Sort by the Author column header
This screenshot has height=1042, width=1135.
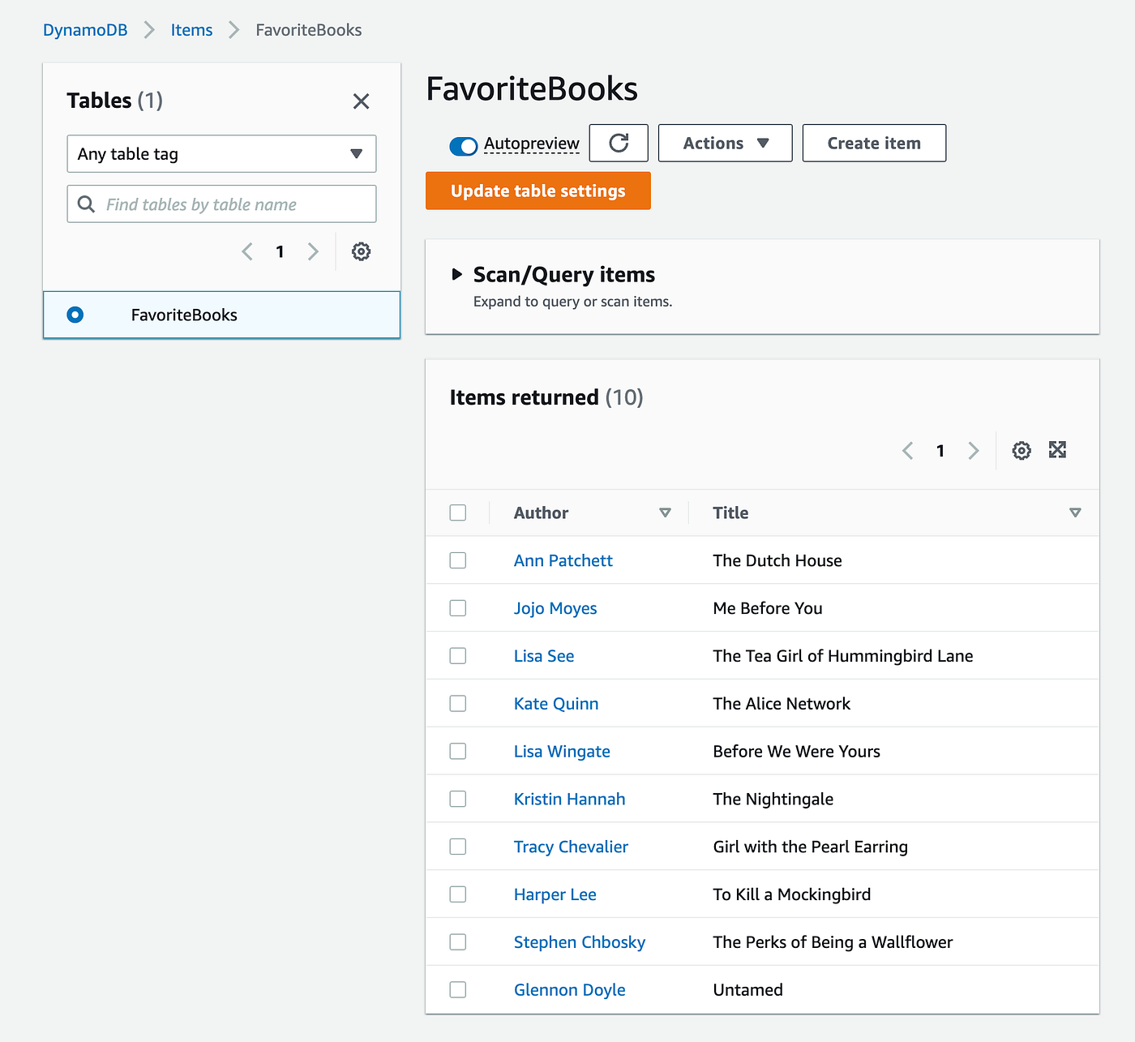click(x=542, y=512)
